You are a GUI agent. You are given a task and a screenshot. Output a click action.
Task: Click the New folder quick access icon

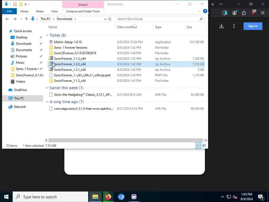21,4
